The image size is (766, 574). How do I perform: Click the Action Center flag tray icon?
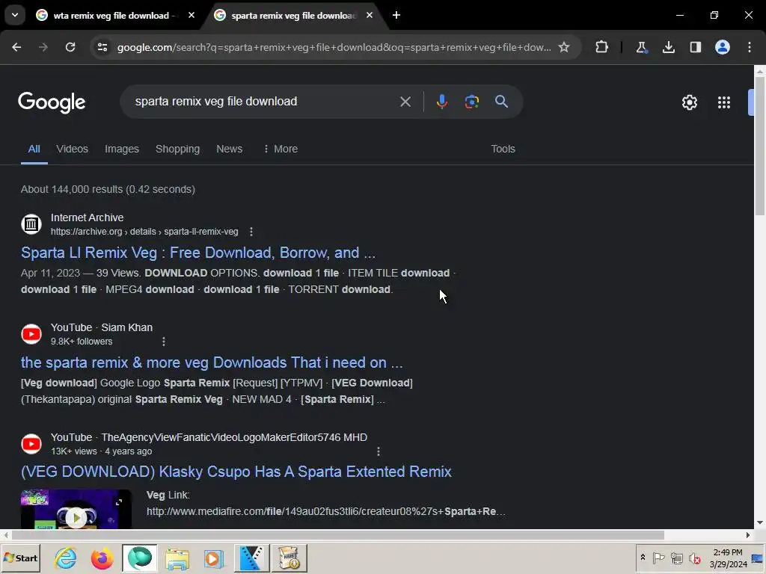[658, 558]
